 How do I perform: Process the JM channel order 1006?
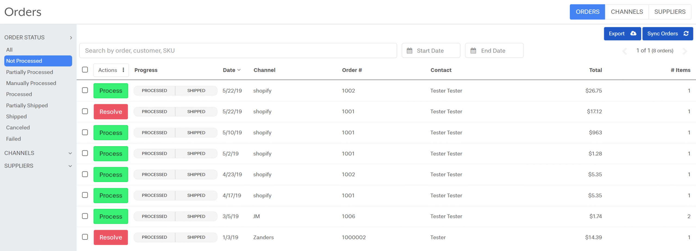(x=111, y=216)
